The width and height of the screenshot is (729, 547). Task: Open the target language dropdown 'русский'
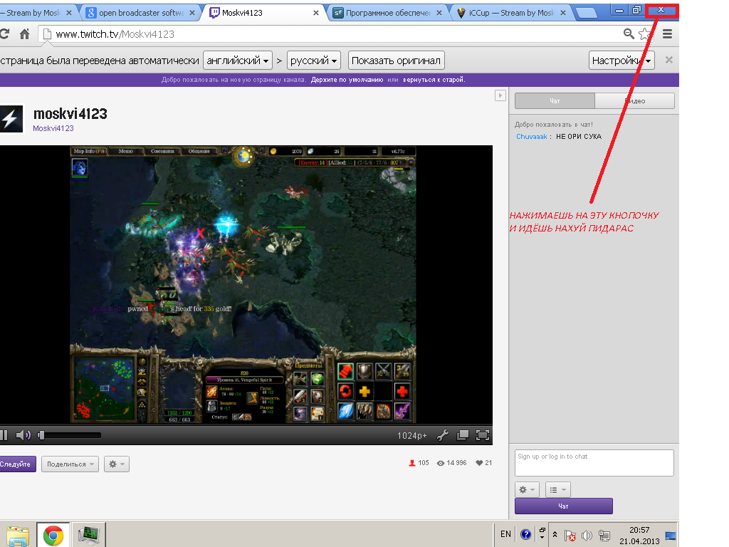click(x=313, y=61)
